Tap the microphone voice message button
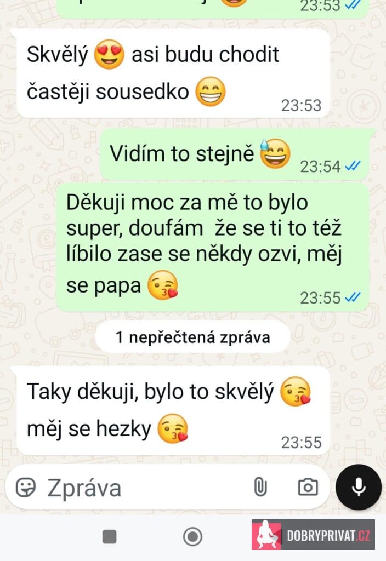Screen dimensions: 386x561 359,487
